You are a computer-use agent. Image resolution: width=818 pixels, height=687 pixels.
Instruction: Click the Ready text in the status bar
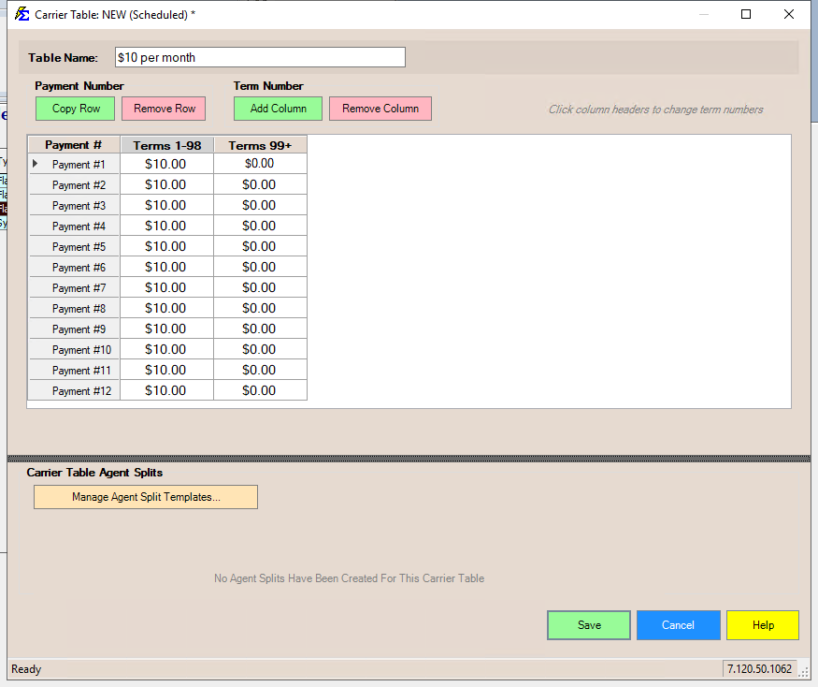pyautogui.click(x=25, y=669)
